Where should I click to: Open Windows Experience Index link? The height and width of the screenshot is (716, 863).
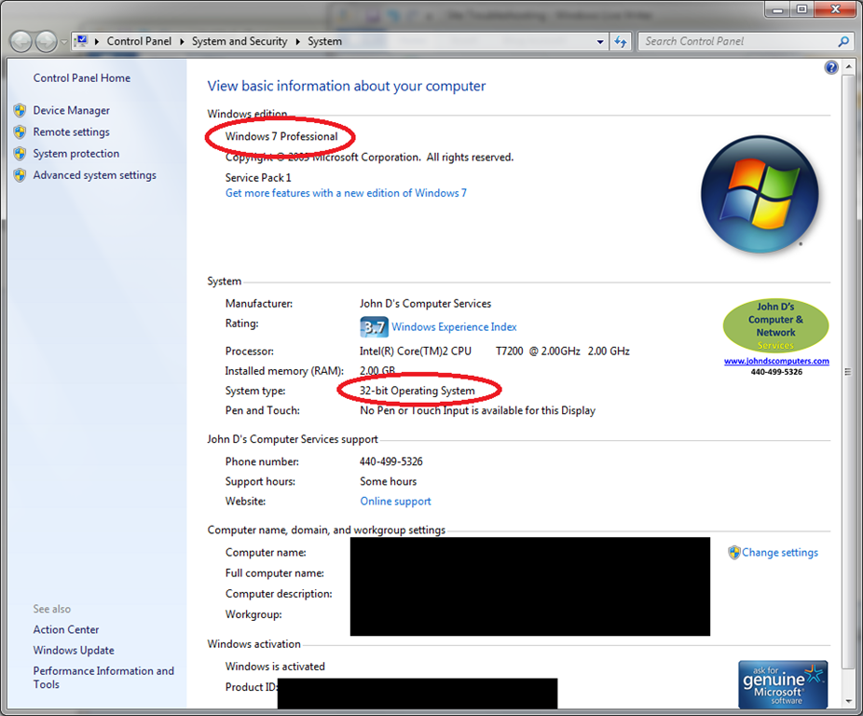454,327
